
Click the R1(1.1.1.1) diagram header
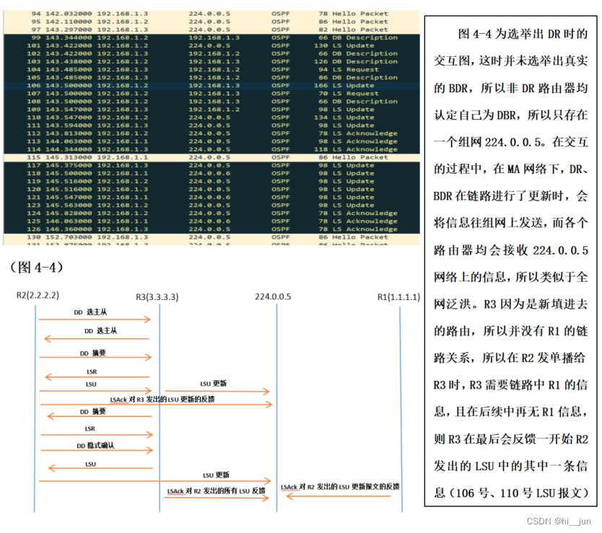point(399,297)
